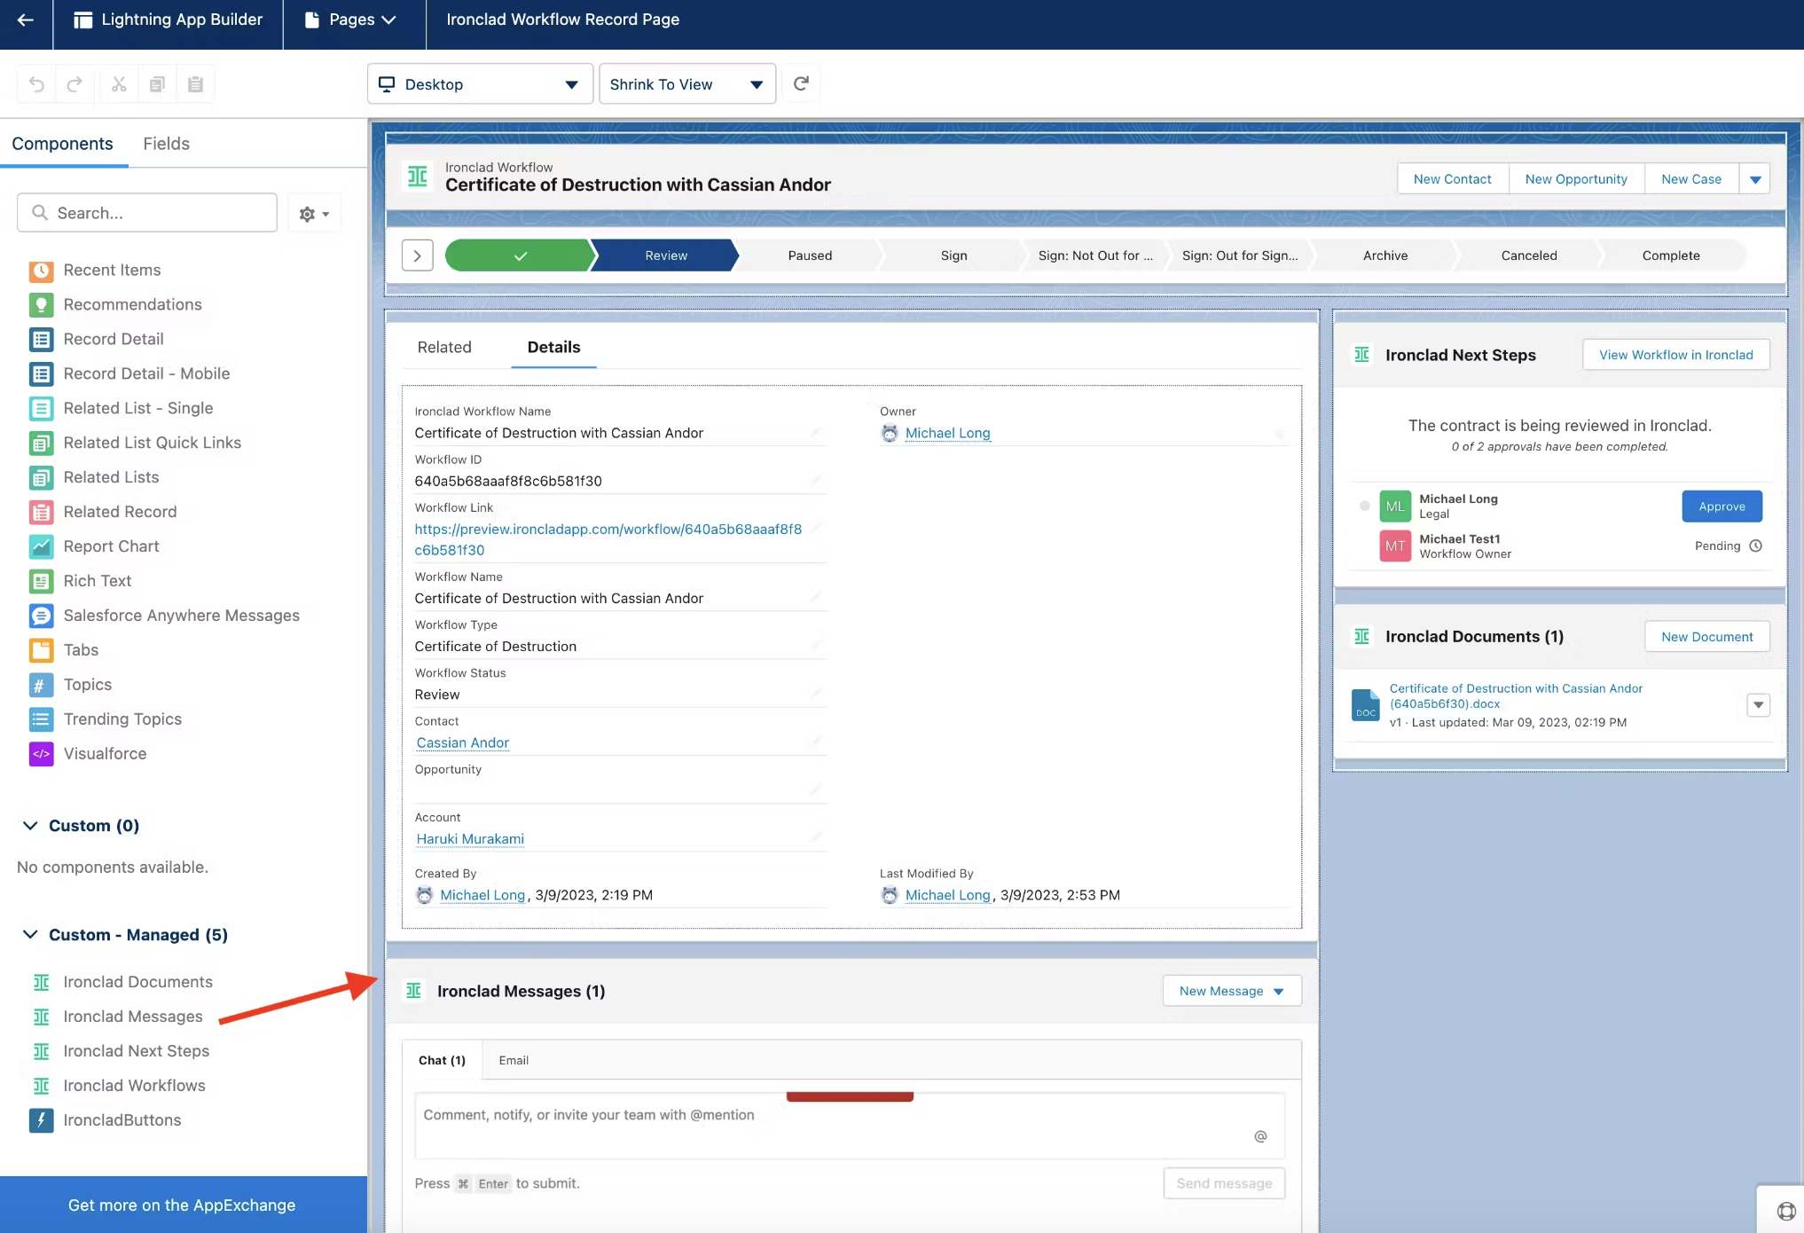1804x1233 pixels.
Task: Click the New Contact button
Action: (1453, 179)
